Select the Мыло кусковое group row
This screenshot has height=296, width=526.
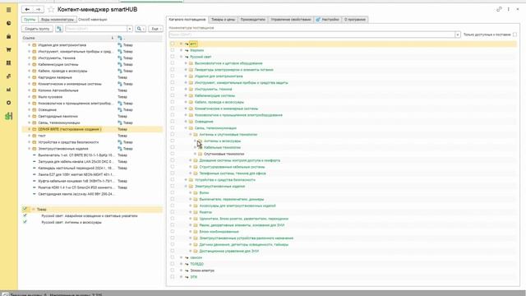[92, 97]
